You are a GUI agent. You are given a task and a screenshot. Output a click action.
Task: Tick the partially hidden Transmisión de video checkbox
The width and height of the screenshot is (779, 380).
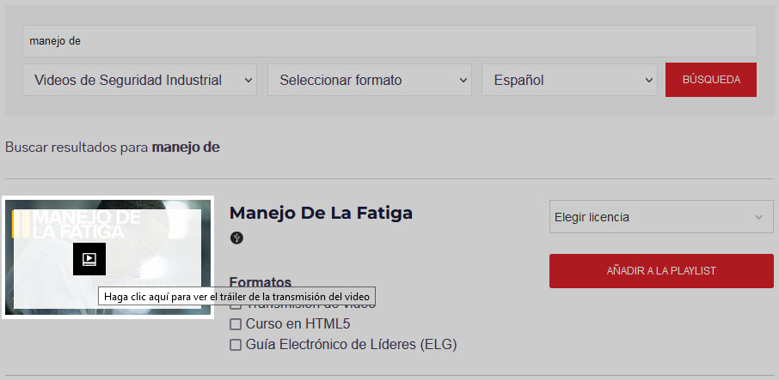click(x=236, y=306)
